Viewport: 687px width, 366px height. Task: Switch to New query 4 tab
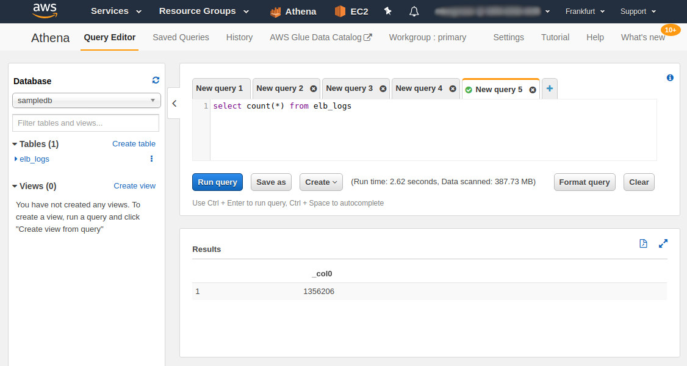click(x=419, y=88)
